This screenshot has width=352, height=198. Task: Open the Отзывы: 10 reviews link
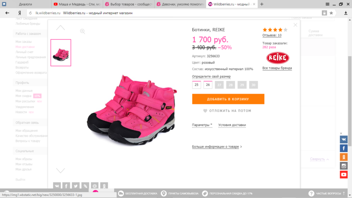click(x=272, y=35)
